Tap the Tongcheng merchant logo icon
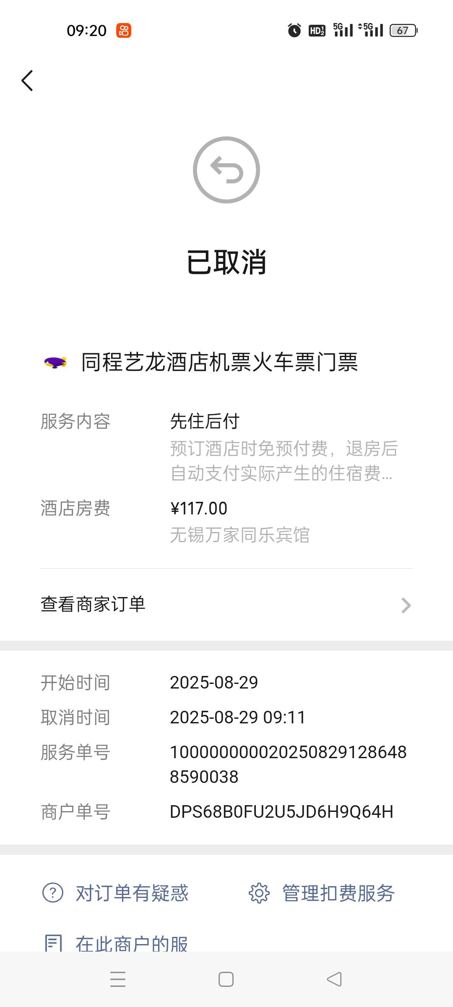This screenshot has height=1007, width=453. click(55, 362)
